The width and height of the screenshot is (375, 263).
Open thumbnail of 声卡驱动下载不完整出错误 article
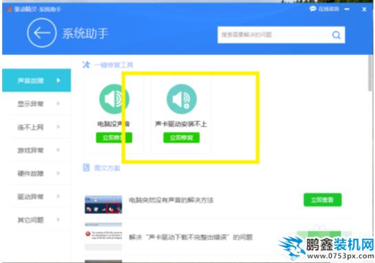pyautogui.click(x=103, y=236)
